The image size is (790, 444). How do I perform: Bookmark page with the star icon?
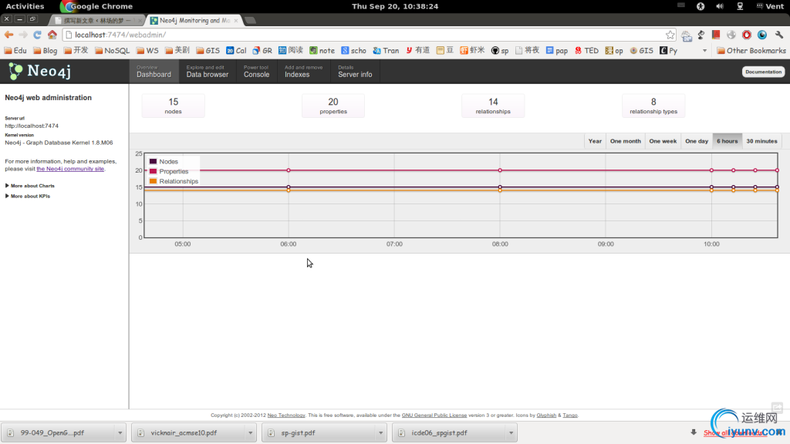point(670,35)
